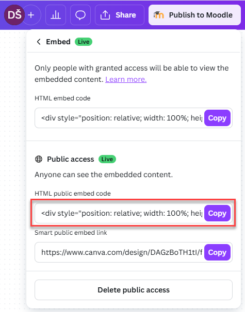Copy the Smart public embed link

pos(217,252)
